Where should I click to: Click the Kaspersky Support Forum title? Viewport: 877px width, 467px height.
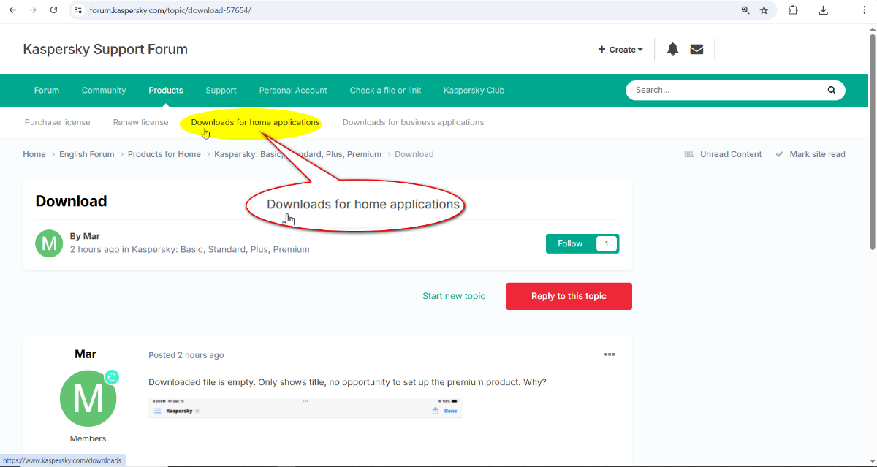coord(105,49)
